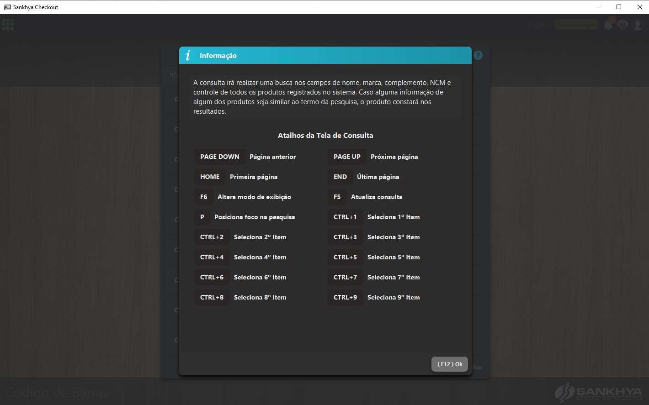
Task: Click the cloud sync status icon
Action: pyautogui.click(x=622, y=25)
